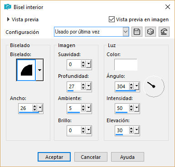Increase Ángulo with the up arrow

pos(131,85)
